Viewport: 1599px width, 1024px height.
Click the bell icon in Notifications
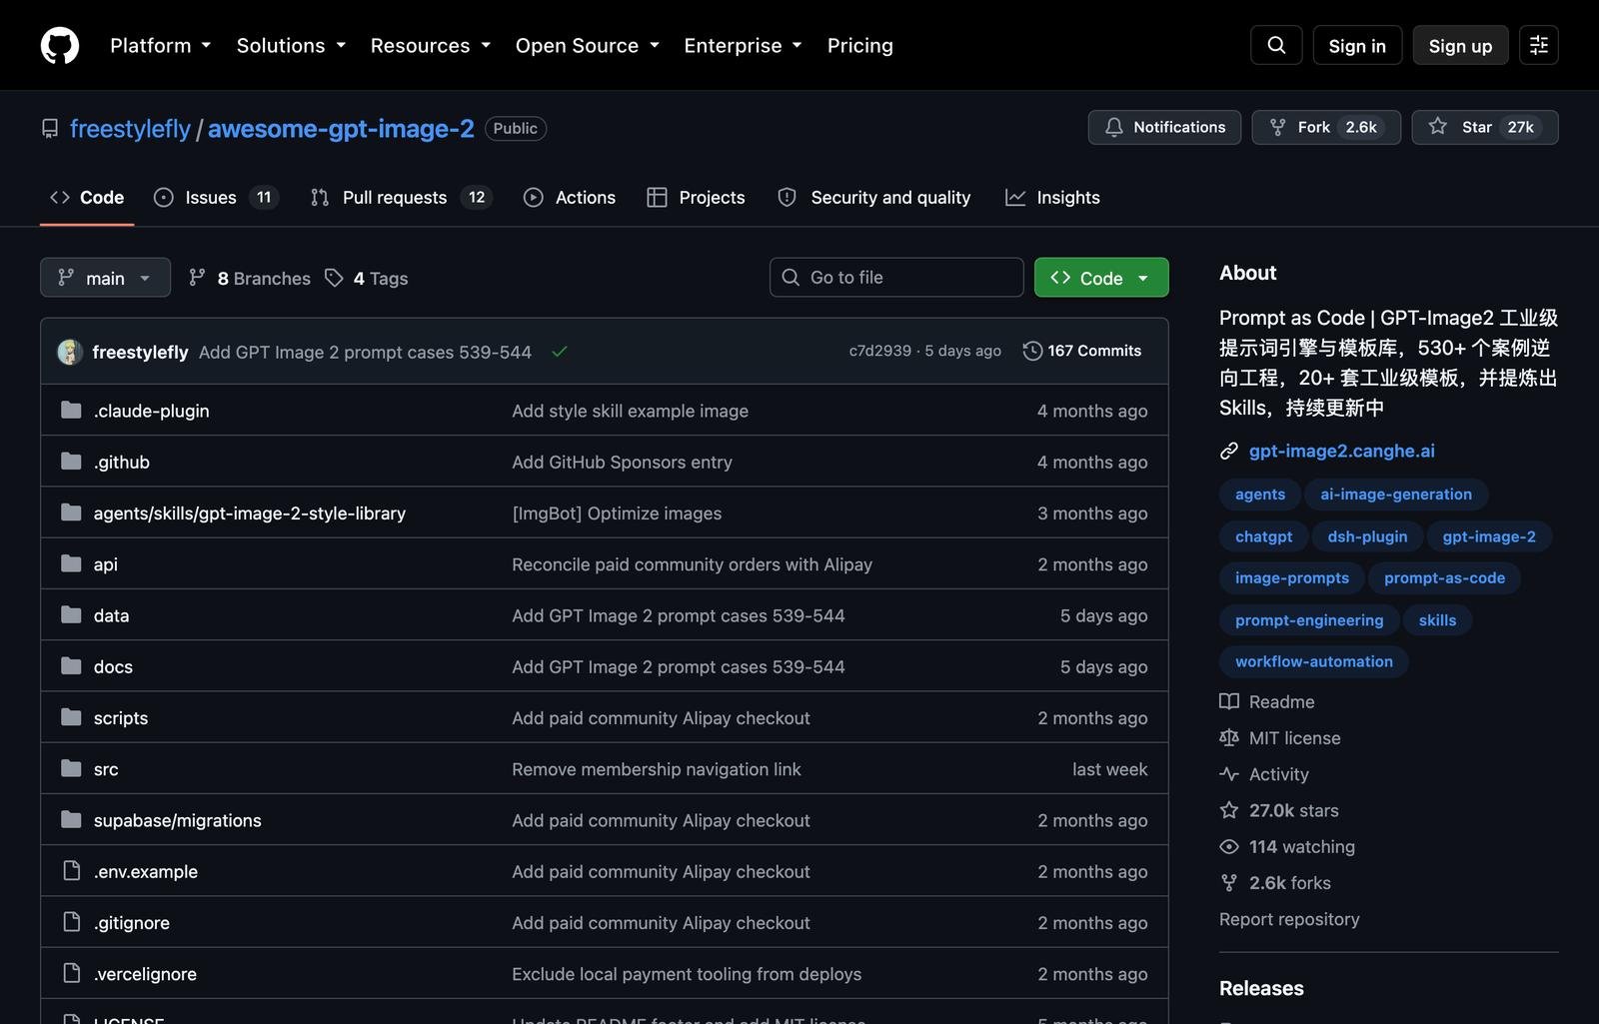point(1114,127)
